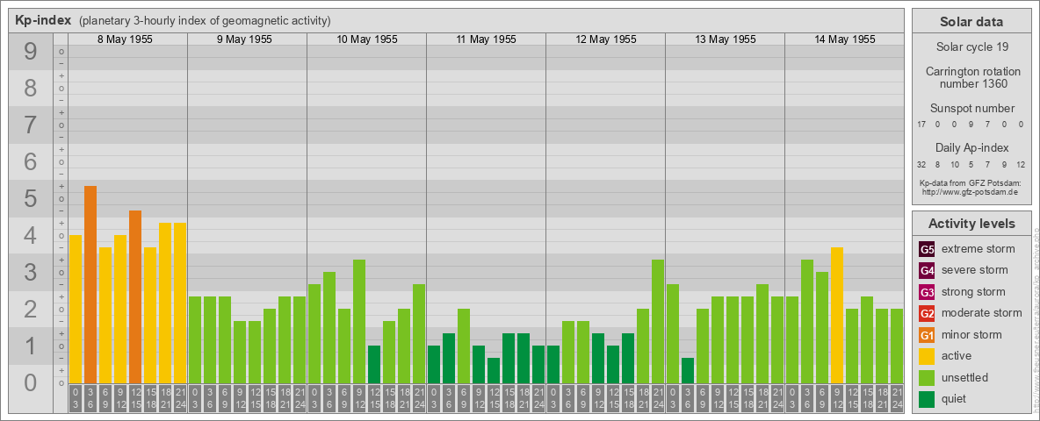Click the yellow 0-3h bar on 8 May
The width and height of the screenshot is (1040, 421).
coord(76,309)
